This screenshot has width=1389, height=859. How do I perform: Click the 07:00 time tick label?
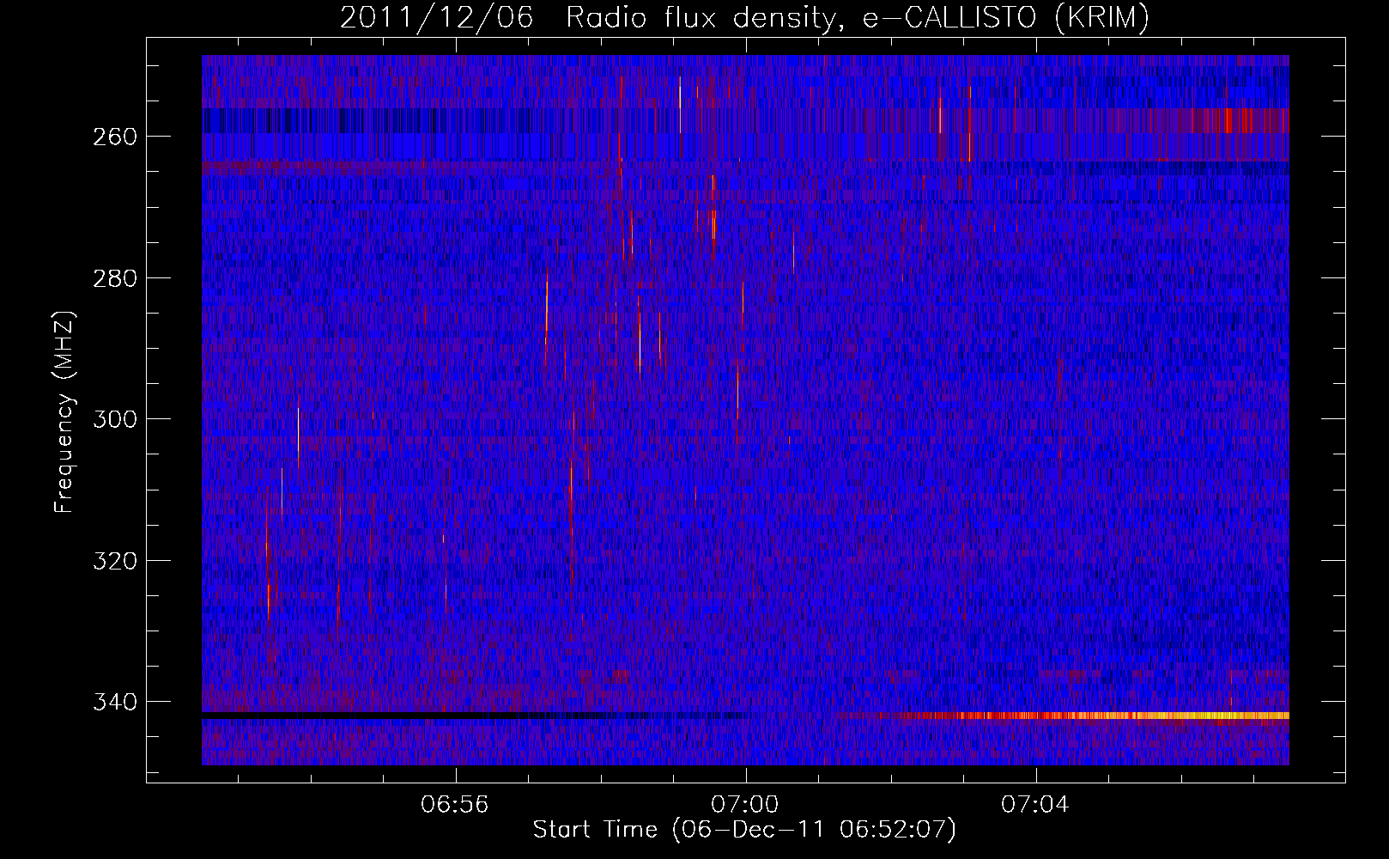click(745, 805)
